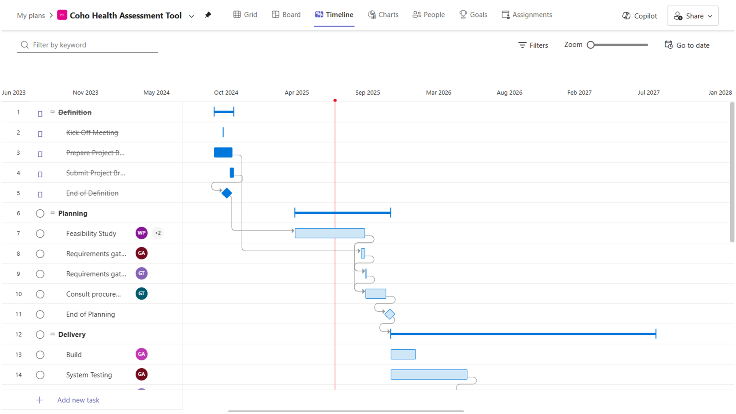Image resolution: width=736 pixels, height=414 pixels.
Task: Collapse the Delivery task group
Action: click(x=52, y=334)
